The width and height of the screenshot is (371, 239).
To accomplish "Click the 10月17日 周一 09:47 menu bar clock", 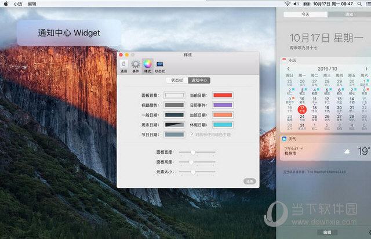I will pyautogui.click(x=333, y=4).
